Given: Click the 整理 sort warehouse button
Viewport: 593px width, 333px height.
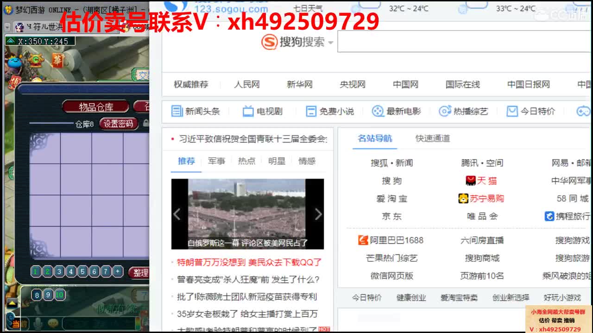Looking at the screenshot, I should pos(139,272).
